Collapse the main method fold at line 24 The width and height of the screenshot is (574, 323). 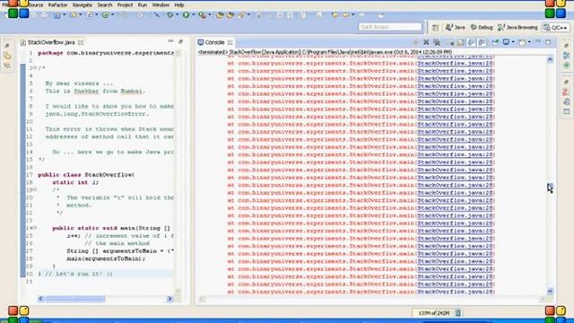coord(36,228)
